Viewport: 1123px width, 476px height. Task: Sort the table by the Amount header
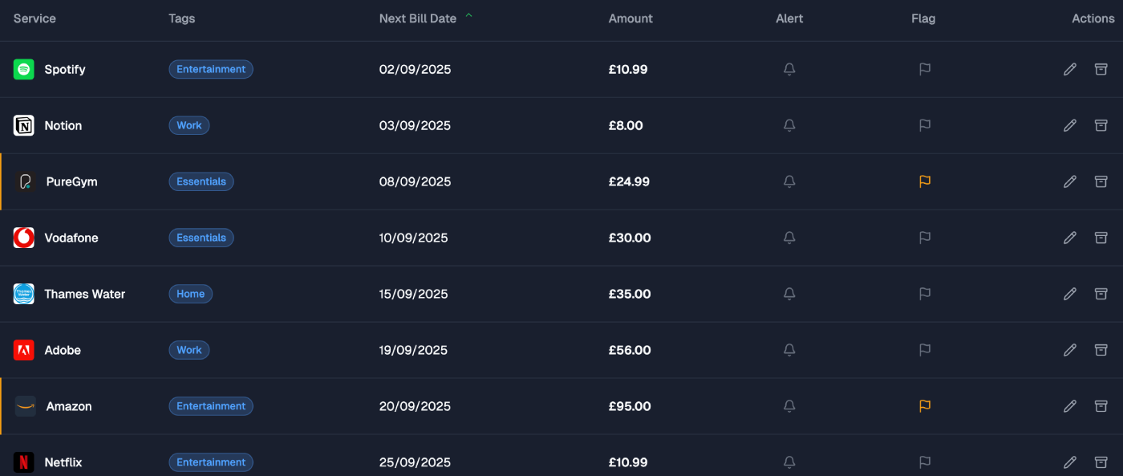point(630,18)
